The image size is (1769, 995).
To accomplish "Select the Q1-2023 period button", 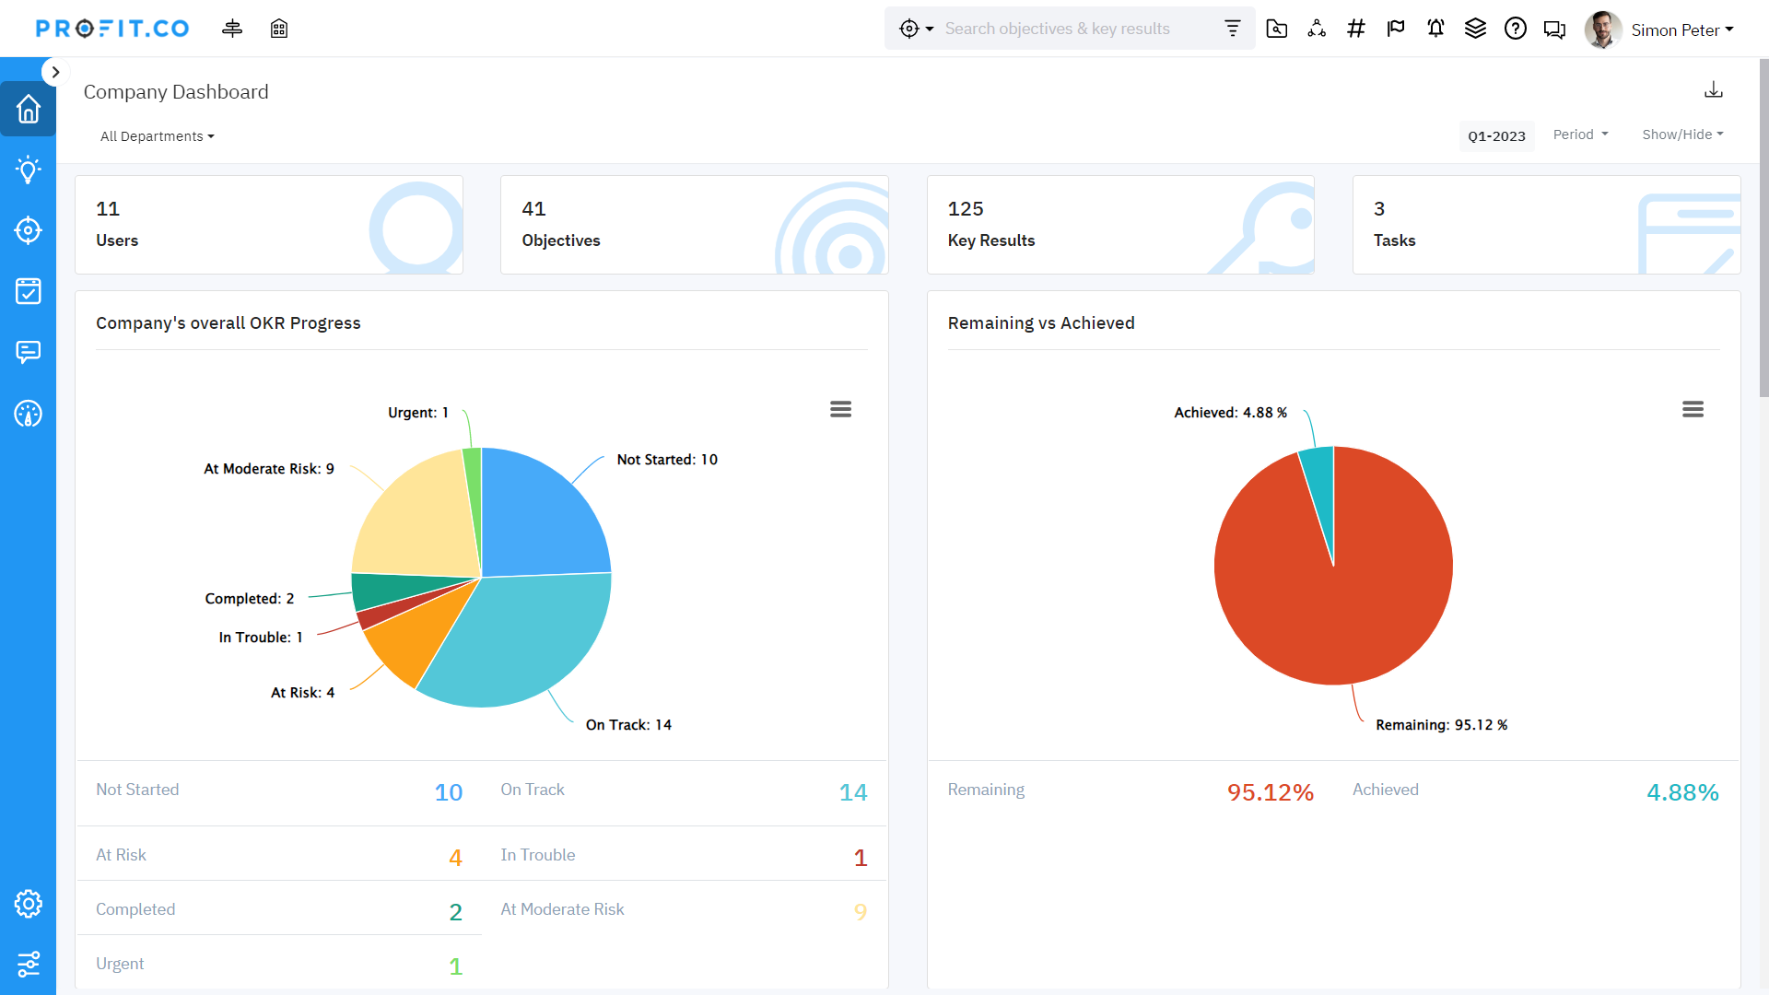I will (x=1496, y=135).
